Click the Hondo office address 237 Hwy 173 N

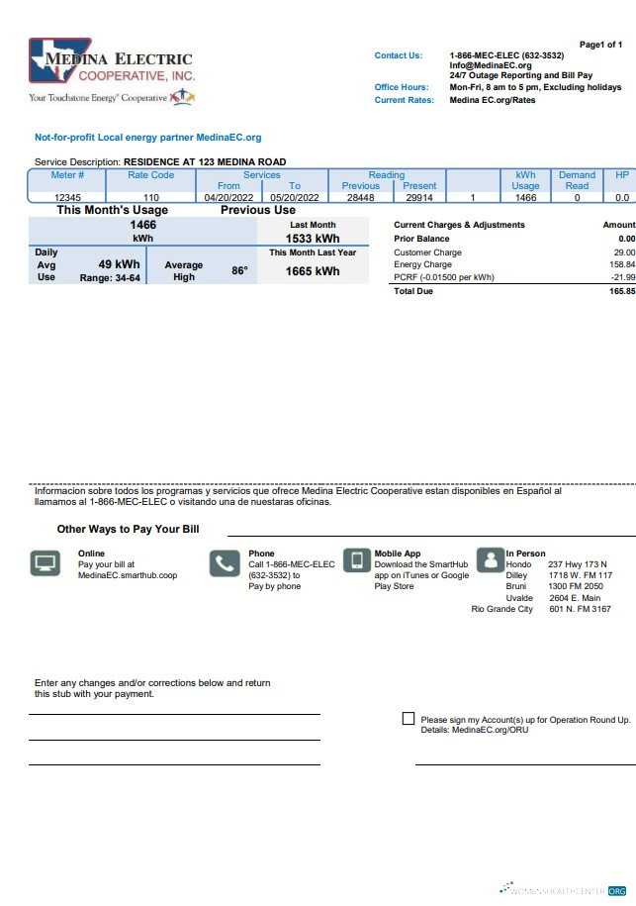pyautogui.click(x=578, y=564)
